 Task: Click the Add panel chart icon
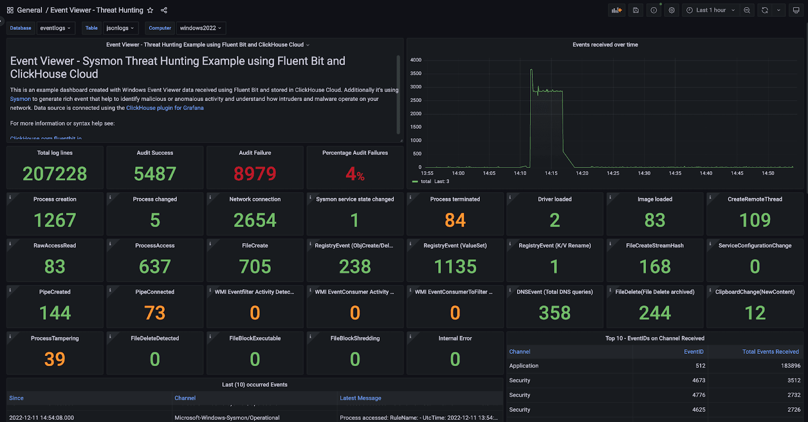(616, 10)
